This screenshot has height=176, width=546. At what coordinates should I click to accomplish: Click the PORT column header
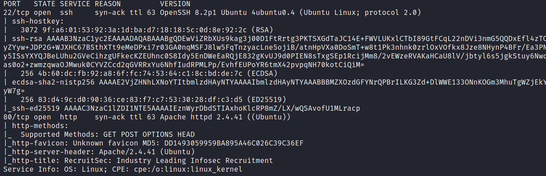[12, 4]
